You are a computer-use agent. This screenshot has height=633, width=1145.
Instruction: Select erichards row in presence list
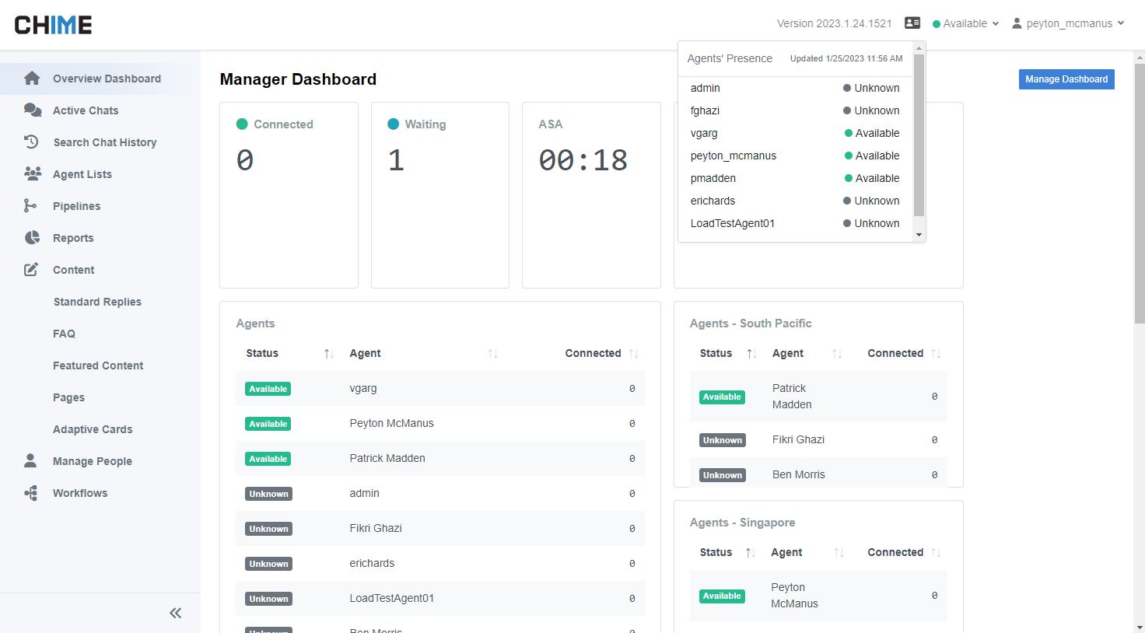pyautogui.click(x=795, y=201)
